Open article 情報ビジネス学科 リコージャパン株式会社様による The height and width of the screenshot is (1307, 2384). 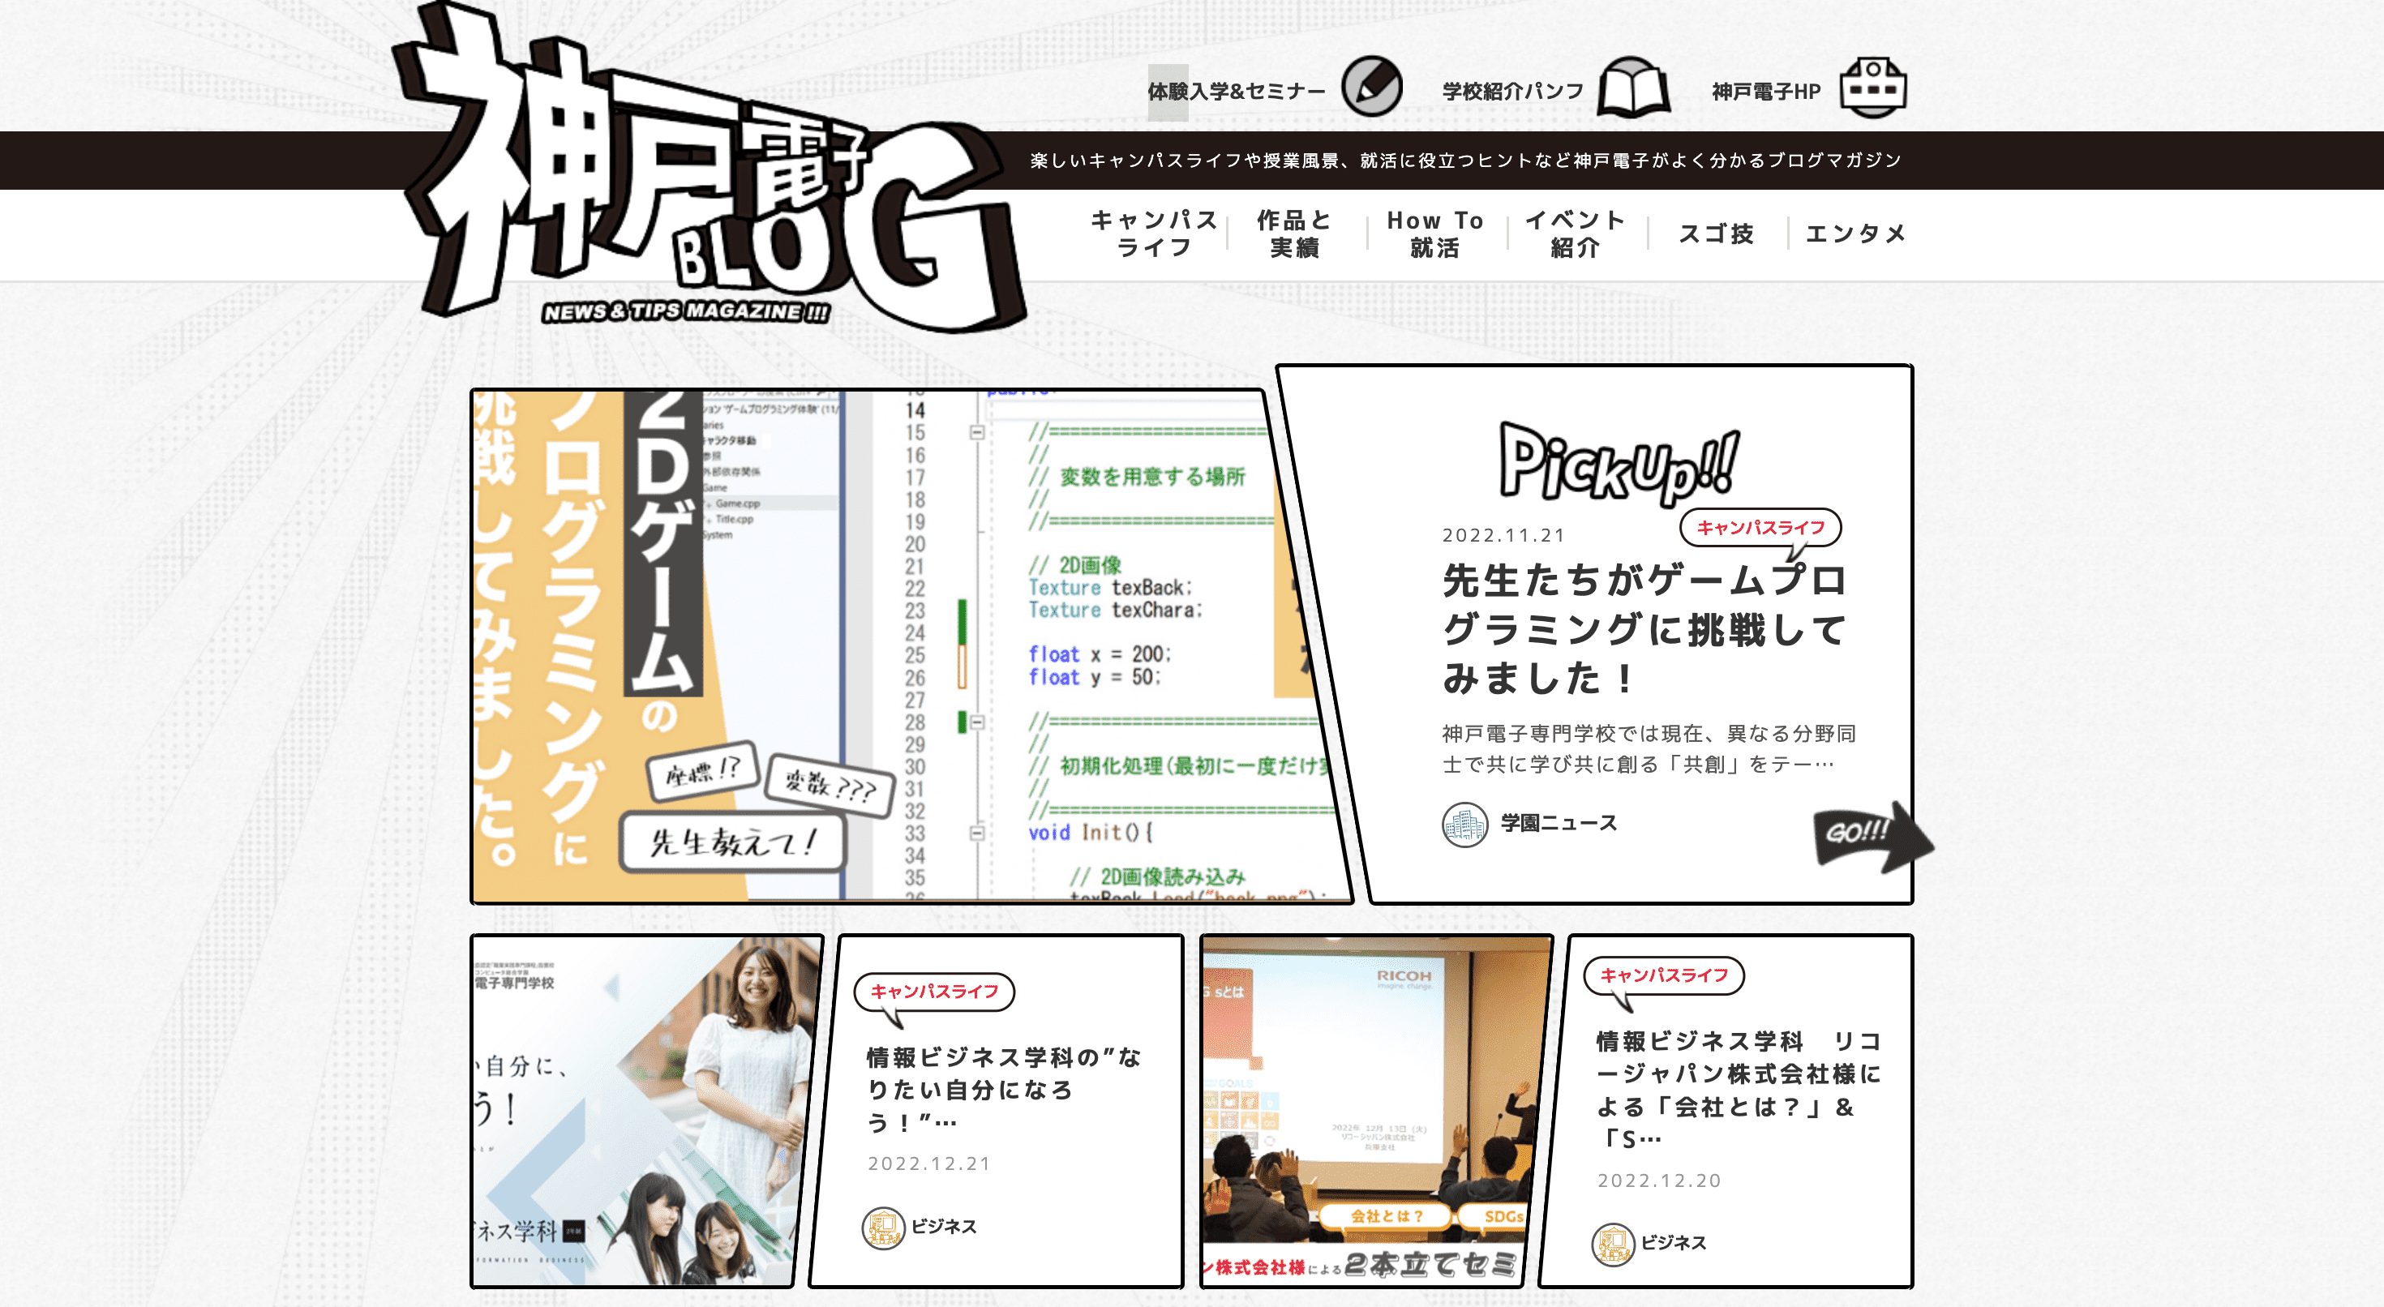[x=1739, y=1090]
